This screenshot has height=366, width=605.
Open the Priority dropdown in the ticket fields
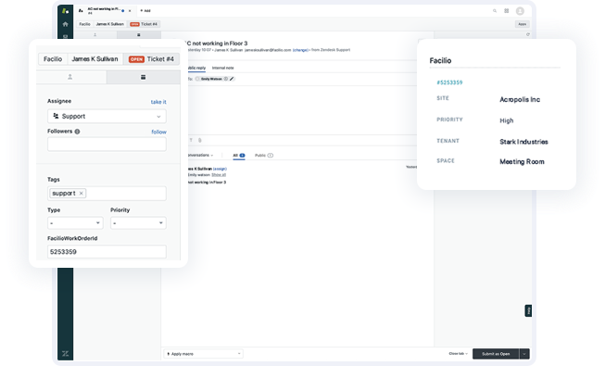coord(139,222)
